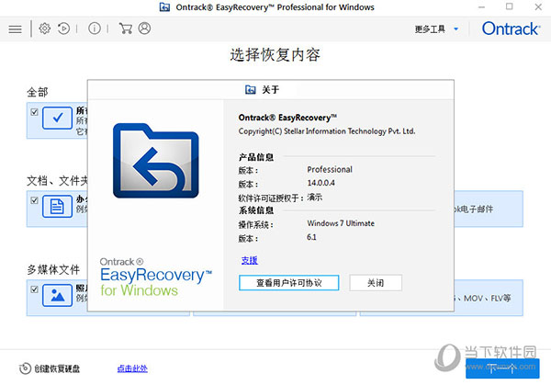The image size is (551, 385).
Task: Click the About dialog title icon
Action: (x=250, y=90)
